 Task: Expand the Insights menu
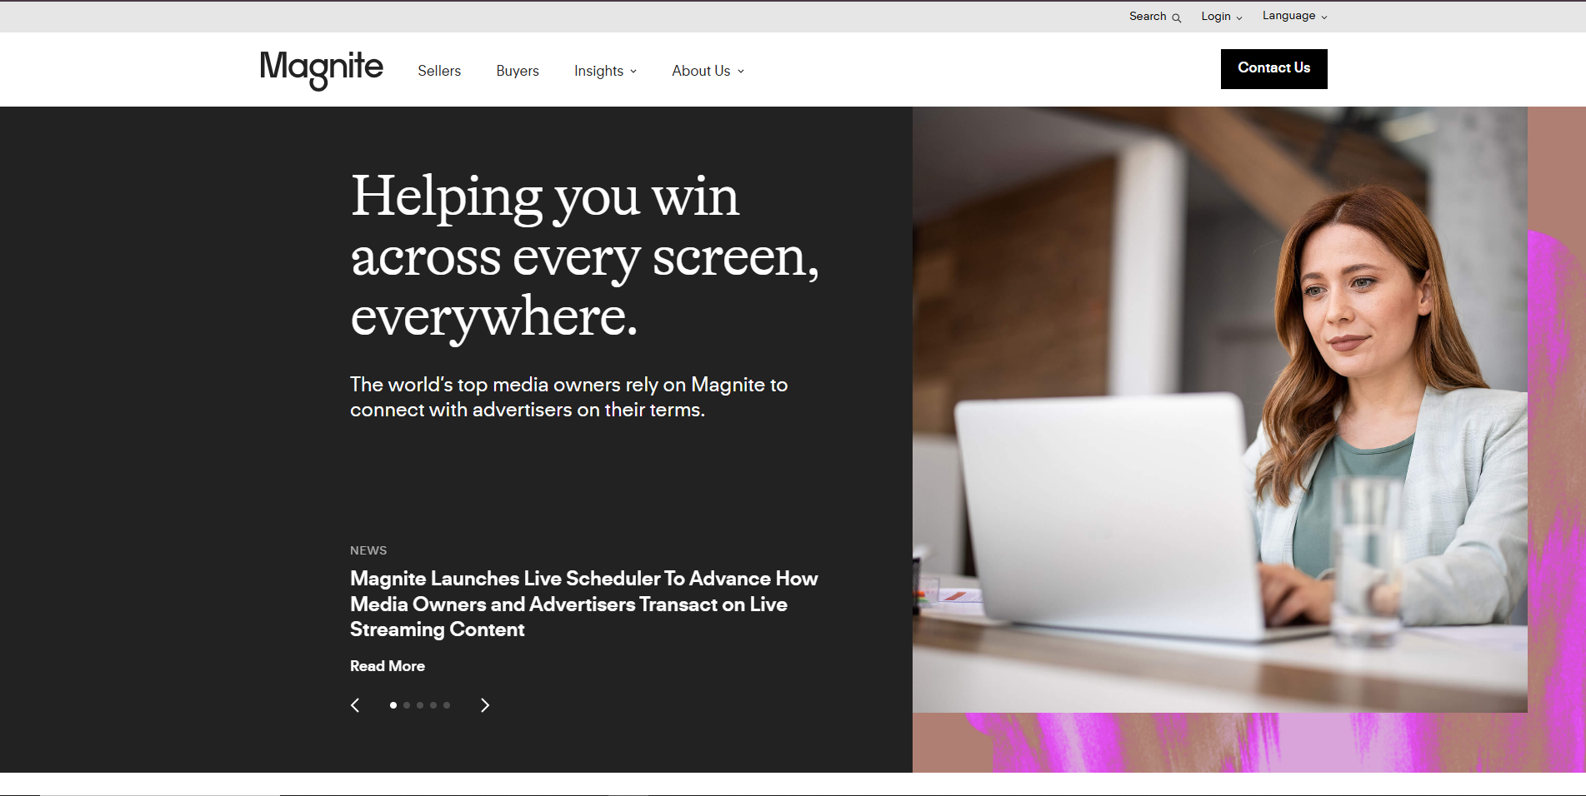click(x=606, y=71)
